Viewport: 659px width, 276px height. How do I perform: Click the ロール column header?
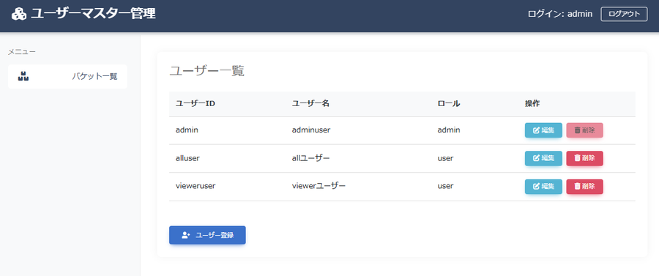(448, 104)
